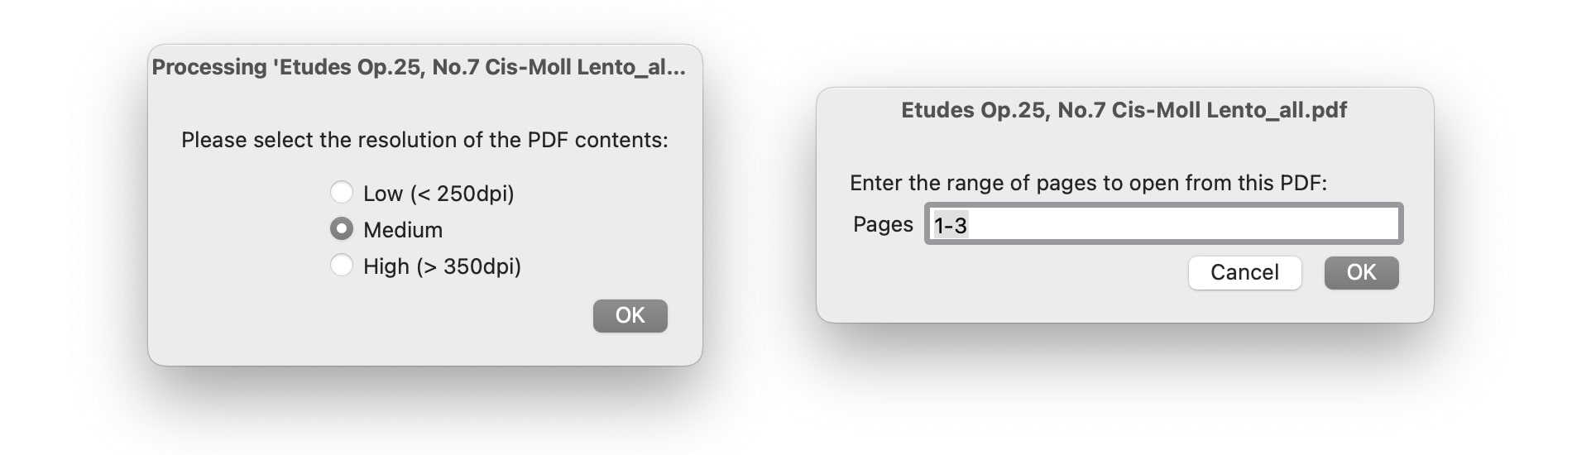Click the "Low (< 250dpi)" label text

pyautogui.click(x=439, y=194)
